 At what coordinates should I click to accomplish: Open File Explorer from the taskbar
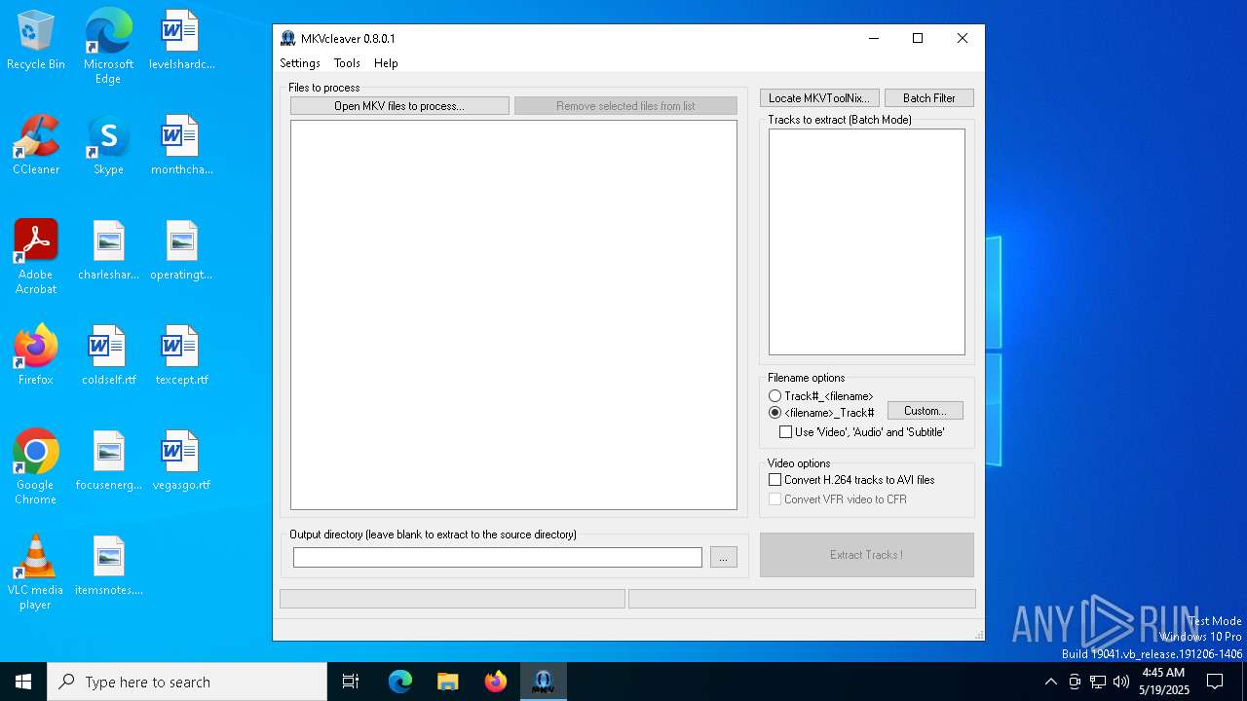pyautogui.click(x=447, y=682)
